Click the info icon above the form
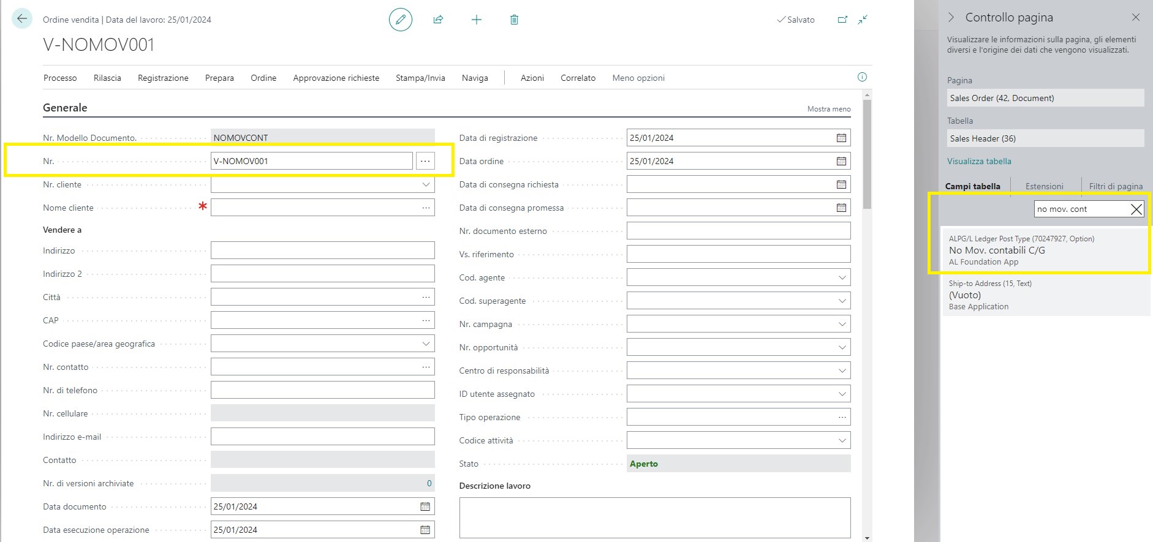This screenshot has width=1153, height=542. pos(862,77)
